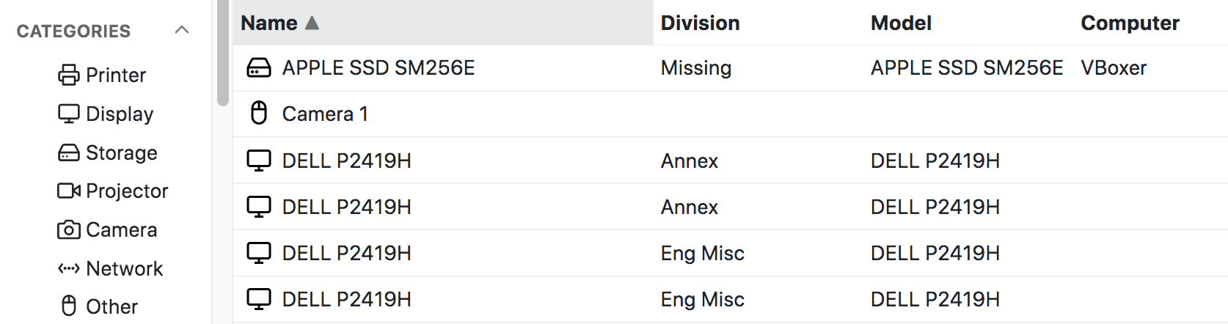Image resolution: width=1228 pixels, height=324 pixels.
Task: Click the Display monitor icon in sidebar
Action: [x=68, y=114]
